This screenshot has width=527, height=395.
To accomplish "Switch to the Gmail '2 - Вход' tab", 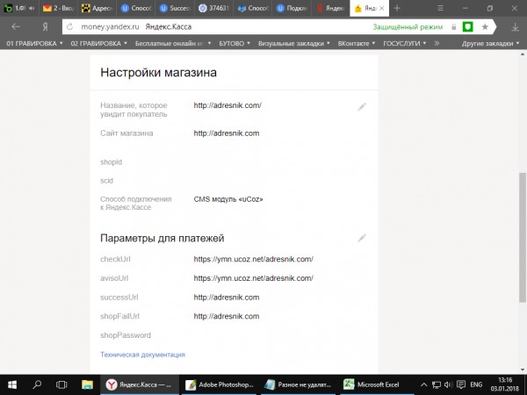I will click(59, 9).
